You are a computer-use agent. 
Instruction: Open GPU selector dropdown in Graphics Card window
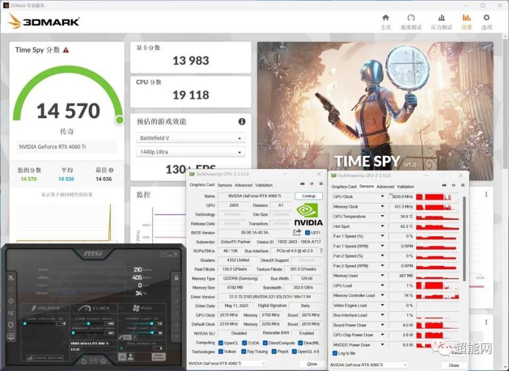pyautogui.click(x=227, y=364)
